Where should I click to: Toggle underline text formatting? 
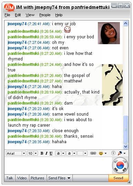(x=51, y=153)
